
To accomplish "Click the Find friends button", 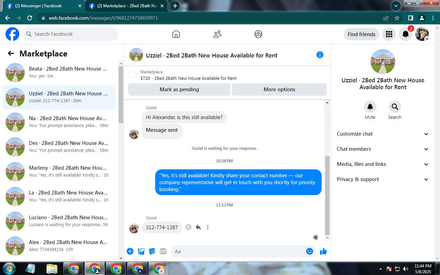I will pyautogui.click(x=362, y=34).
